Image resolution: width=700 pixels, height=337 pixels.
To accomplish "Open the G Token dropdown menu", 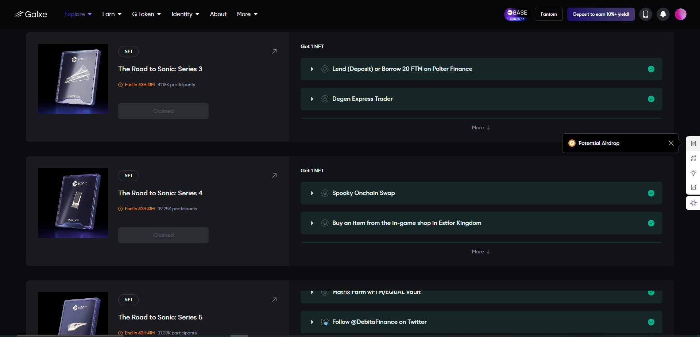I will coord(146,14).
